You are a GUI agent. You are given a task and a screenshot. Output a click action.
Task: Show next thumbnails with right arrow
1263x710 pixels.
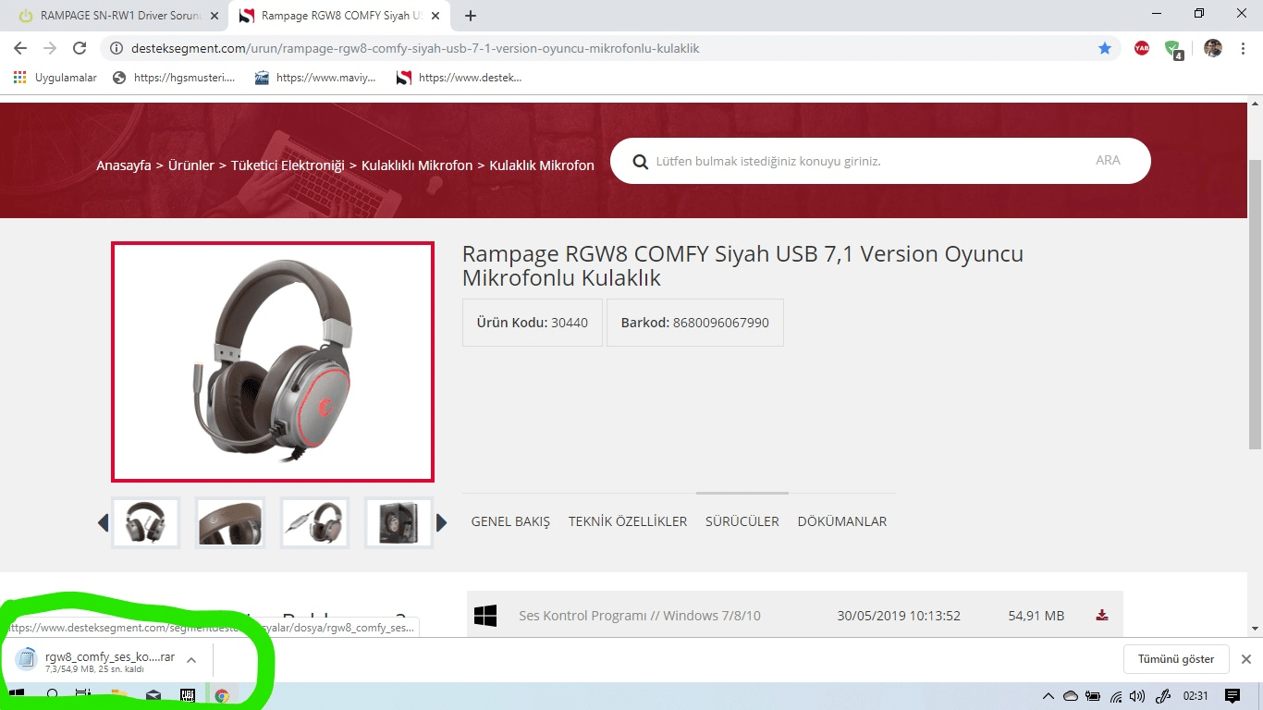click(442, 523)
